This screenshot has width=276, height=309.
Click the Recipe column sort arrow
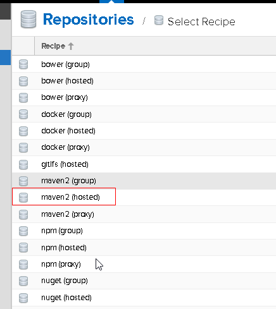point(71,46)
